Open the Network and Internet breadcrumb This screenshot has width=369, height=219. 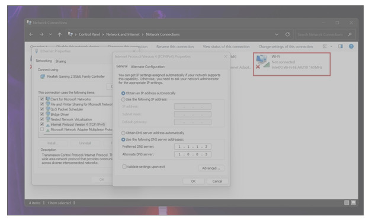pos(123,34)
